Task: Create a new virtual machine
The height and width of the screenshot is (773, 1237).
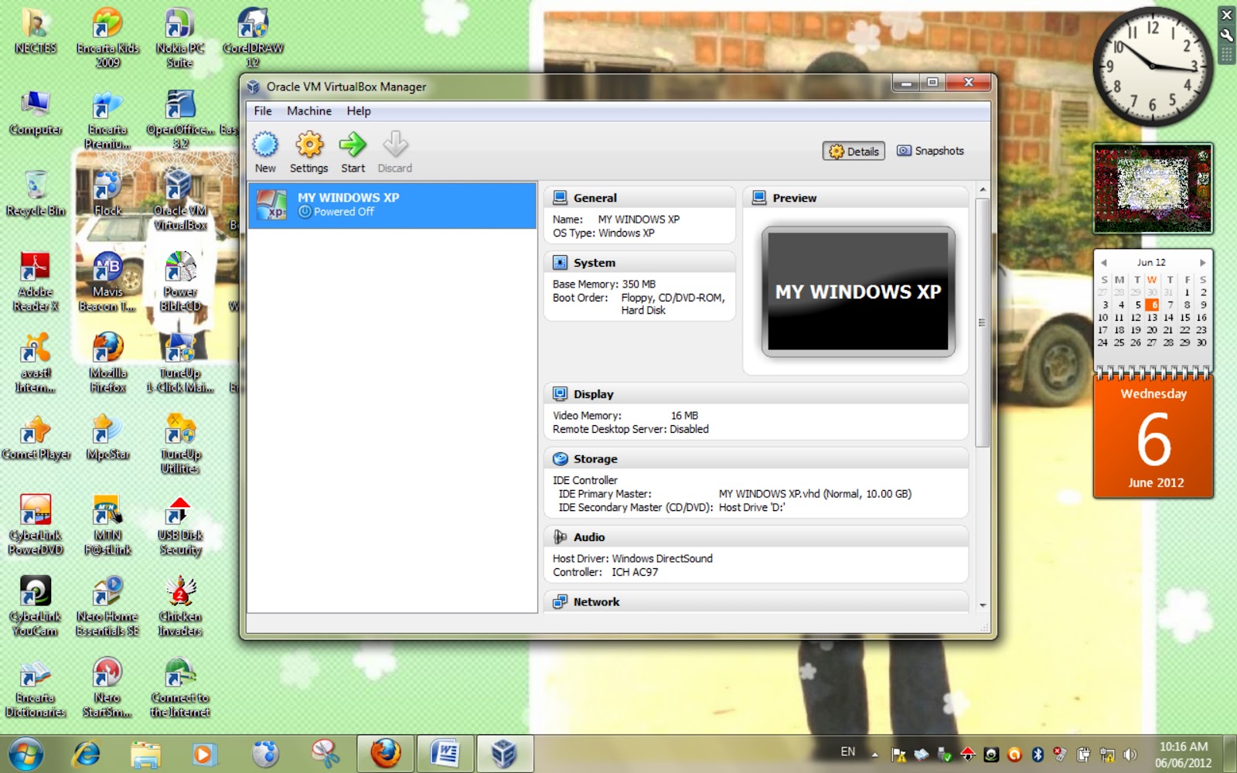Action: click(x=265, y=151)
